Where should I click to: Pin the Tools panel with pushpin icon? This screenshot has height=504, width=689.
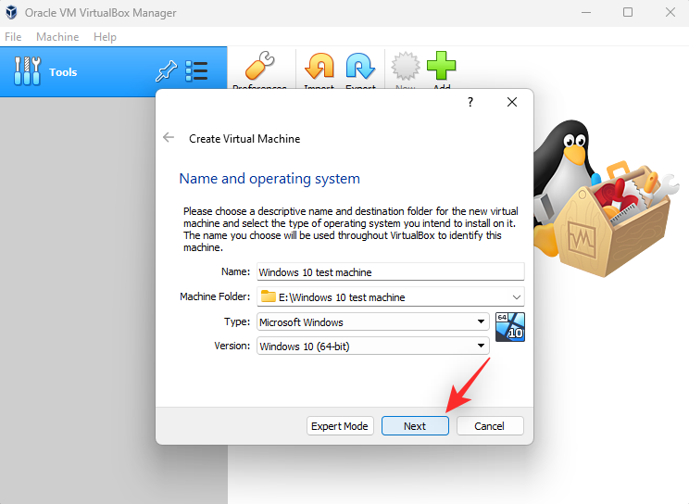coord(165,72)
